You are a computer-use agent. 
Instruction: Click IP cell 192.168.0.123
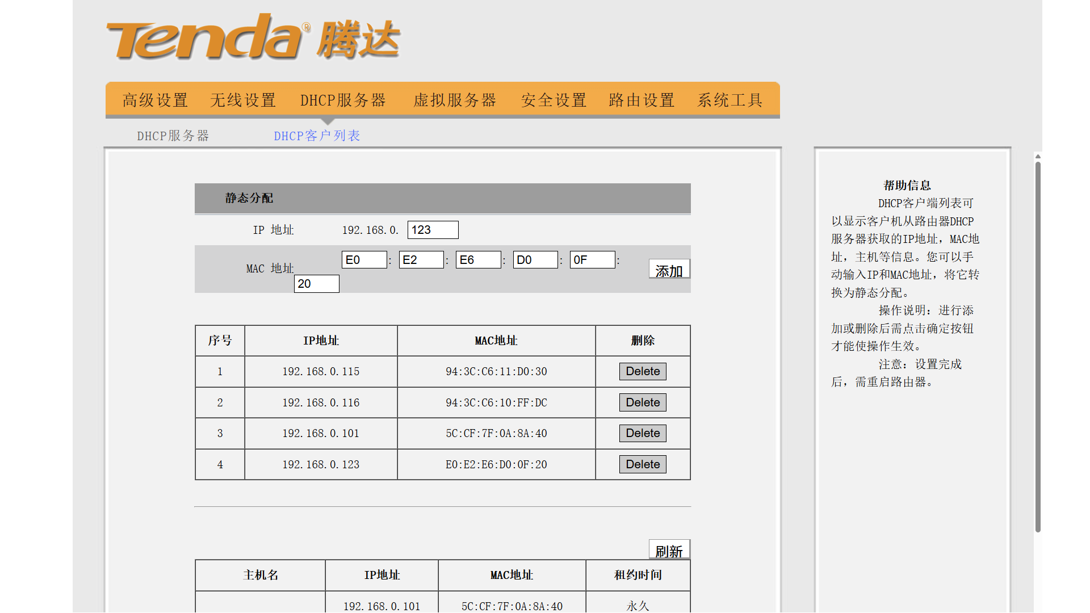pyautogui.click(x=321, y=464)
